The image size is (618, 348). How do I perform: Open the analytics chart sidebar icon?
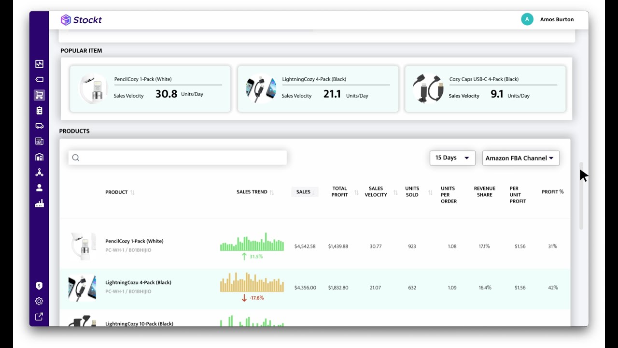click(x=39, y=64)
